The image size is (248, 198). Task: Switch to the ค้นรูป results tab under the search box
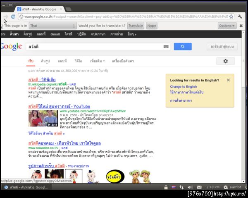pyautogui.click(x=45, y=61)
